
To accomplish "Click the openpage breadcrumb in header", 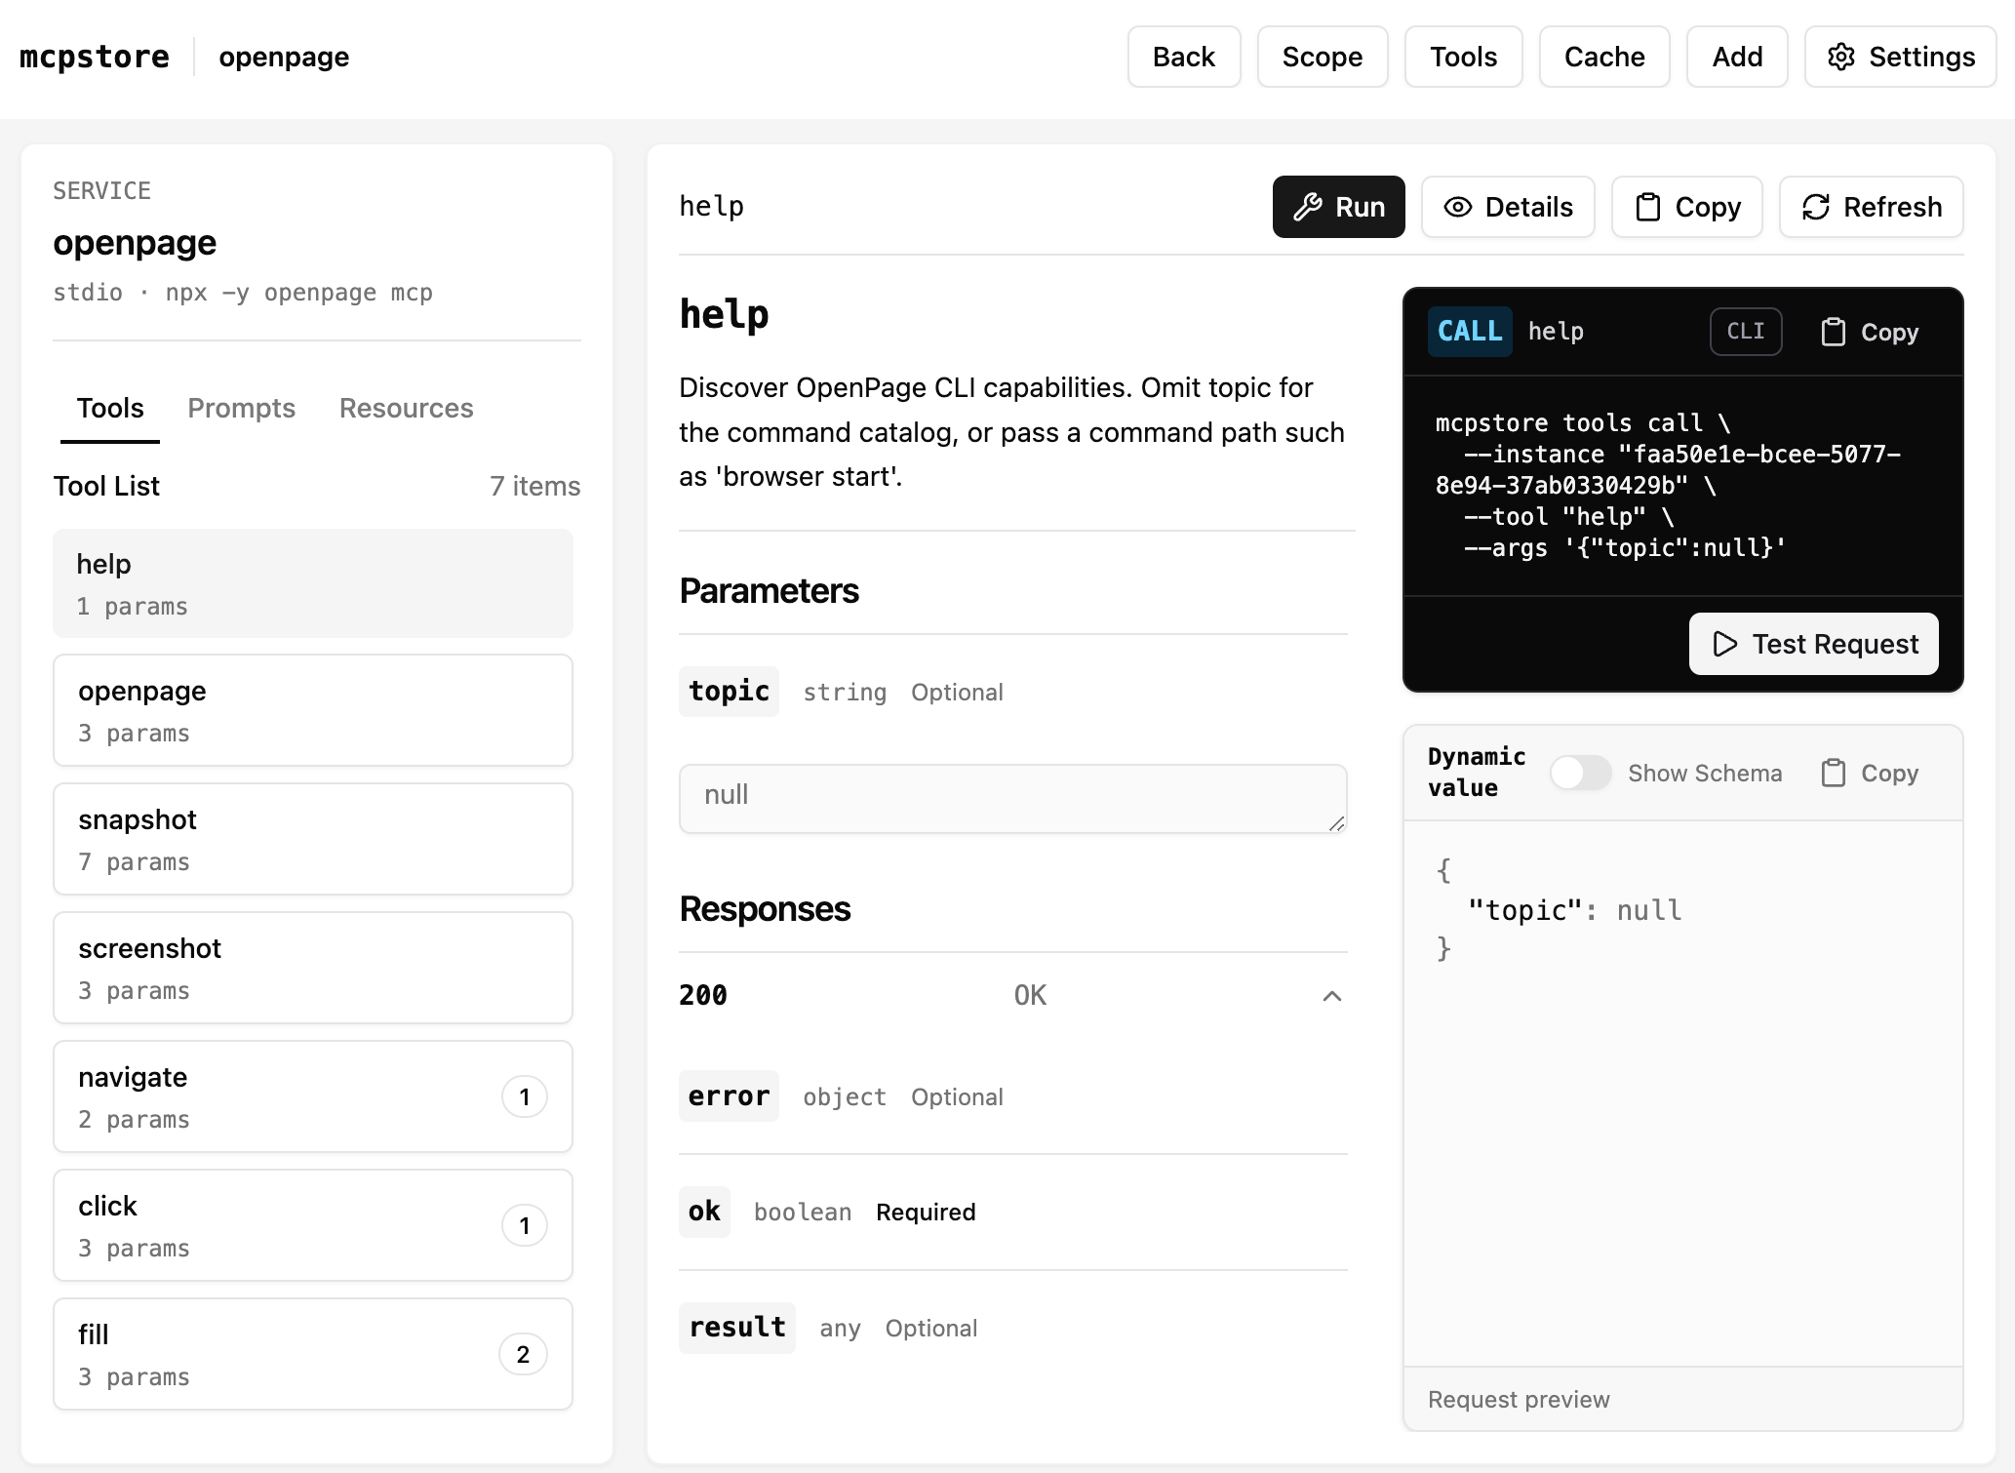I will [x=284, y=57].
